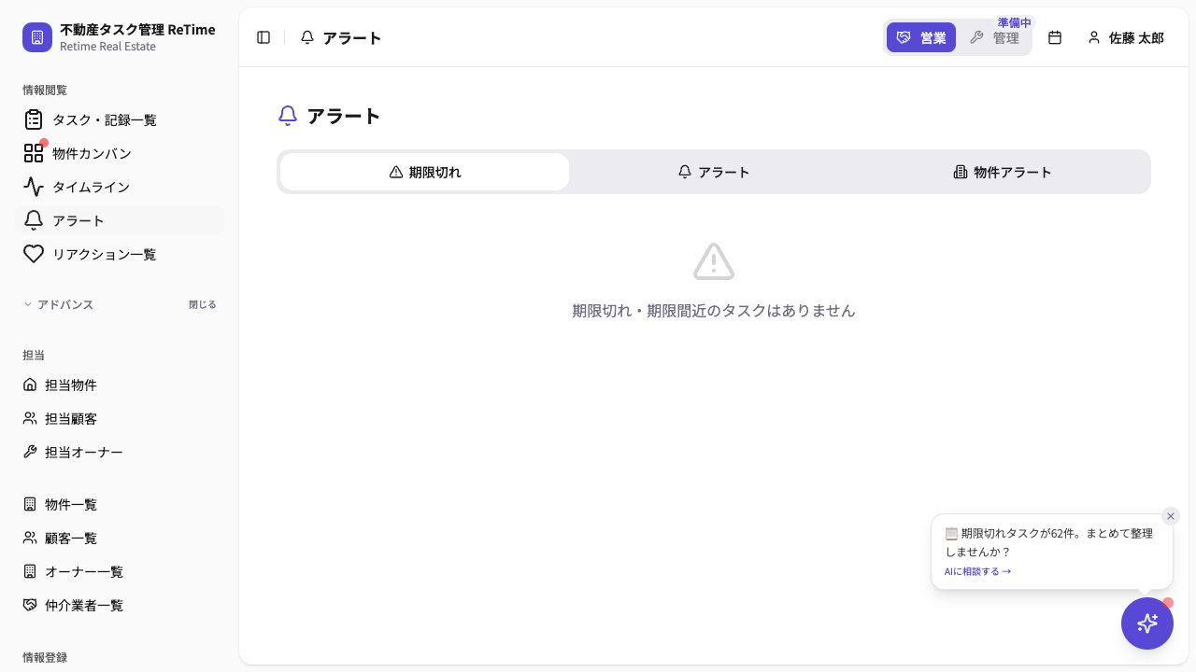Open オーナー一覧 in sidebar
The image size is (1196, 672).
pos(120,571)
